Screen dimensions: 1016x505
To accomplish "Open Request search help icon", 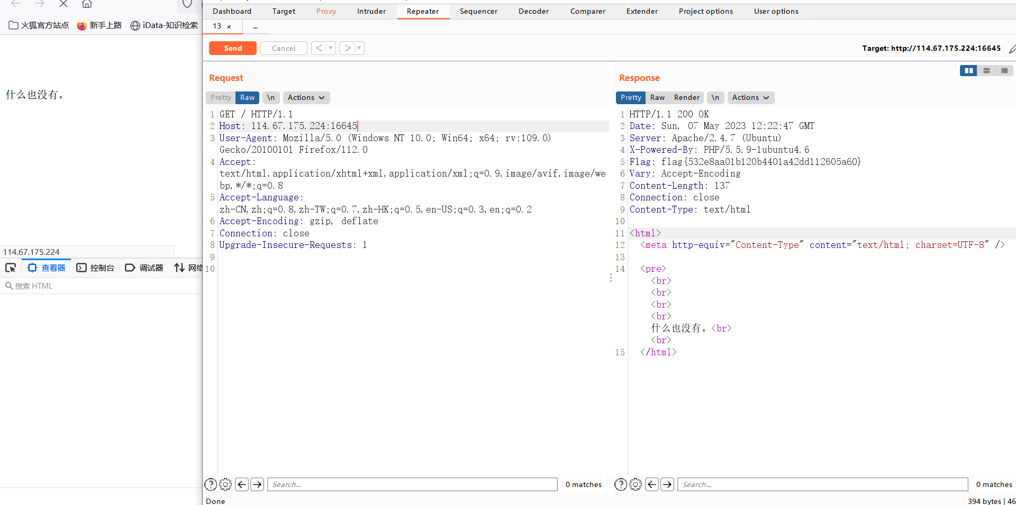I will (x=211, y=484).
